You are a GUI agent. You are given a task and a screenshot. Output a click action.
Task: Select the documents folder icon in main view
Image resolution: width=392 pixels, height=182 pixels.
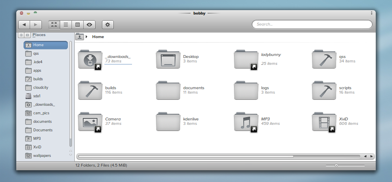(x=168, y=90)
